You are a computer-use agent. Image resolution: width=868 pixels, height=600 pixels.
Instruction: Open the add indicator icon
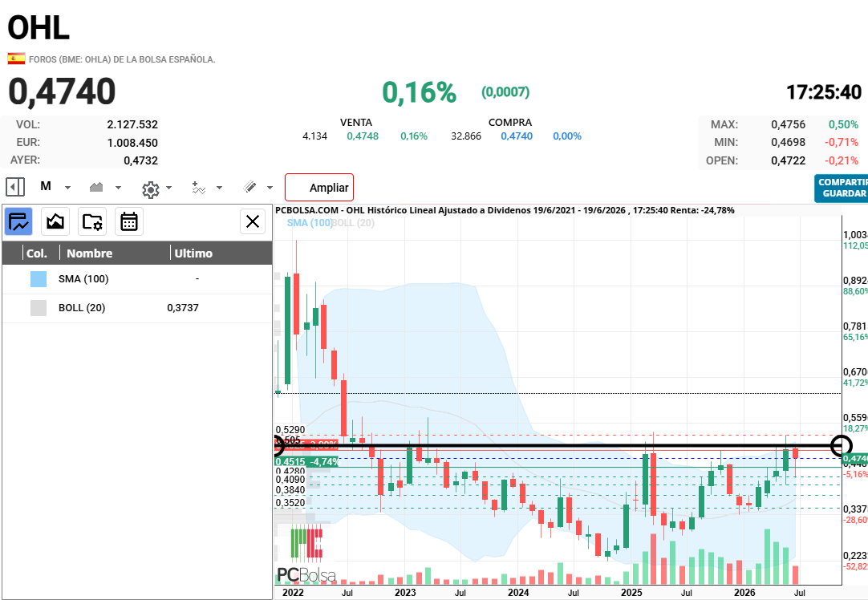tap(199, 188)
